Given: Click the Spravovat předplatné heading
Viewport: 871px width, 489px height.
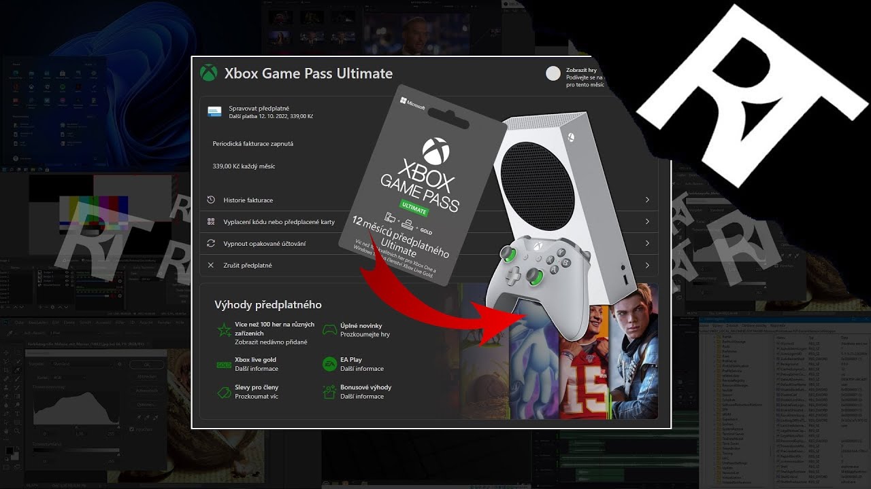Looking at the screenshot, I should point(259,108).
